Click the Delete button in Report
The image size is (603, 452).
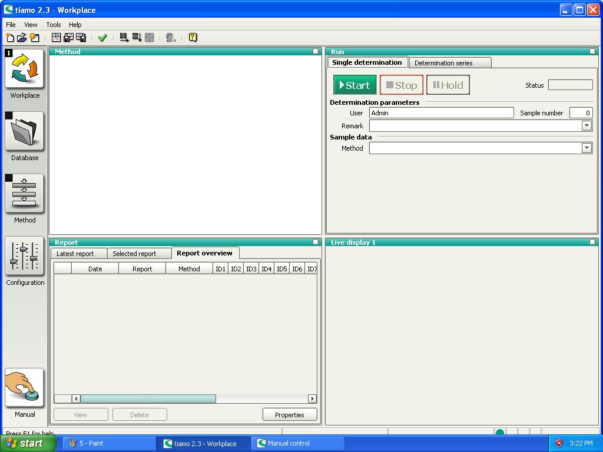pos(140,415)
